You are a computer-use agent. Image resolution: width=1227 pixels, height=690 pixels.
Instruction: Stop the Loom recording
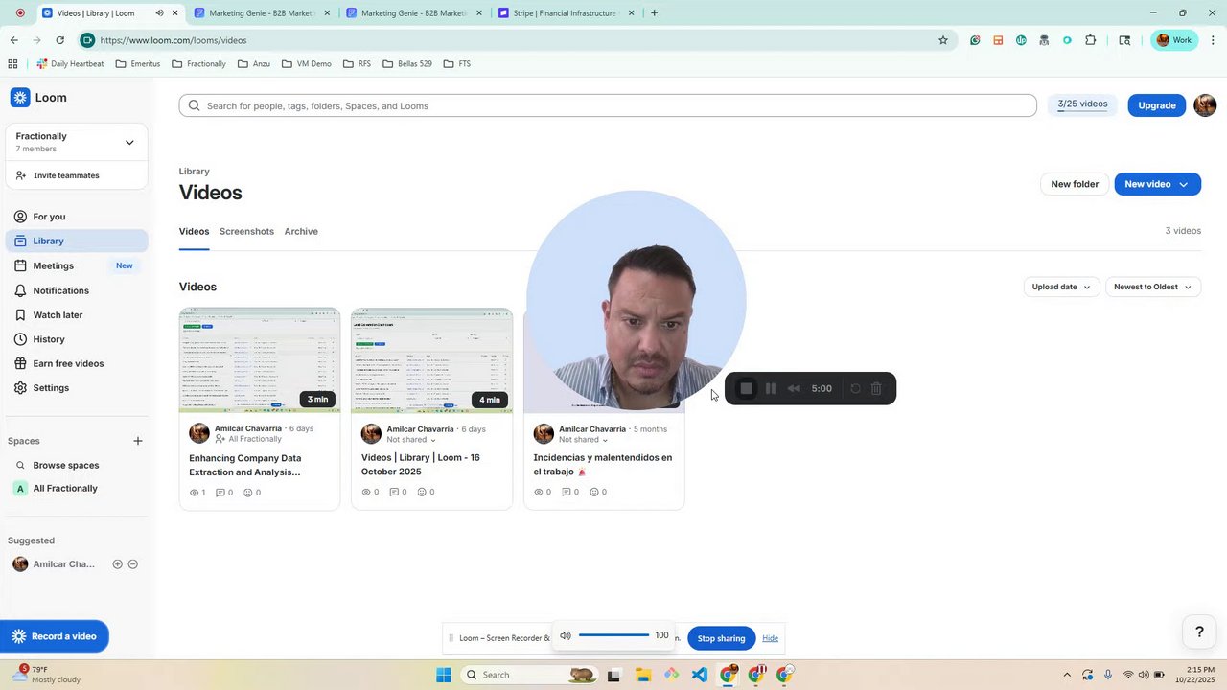(x=746, y=388)
